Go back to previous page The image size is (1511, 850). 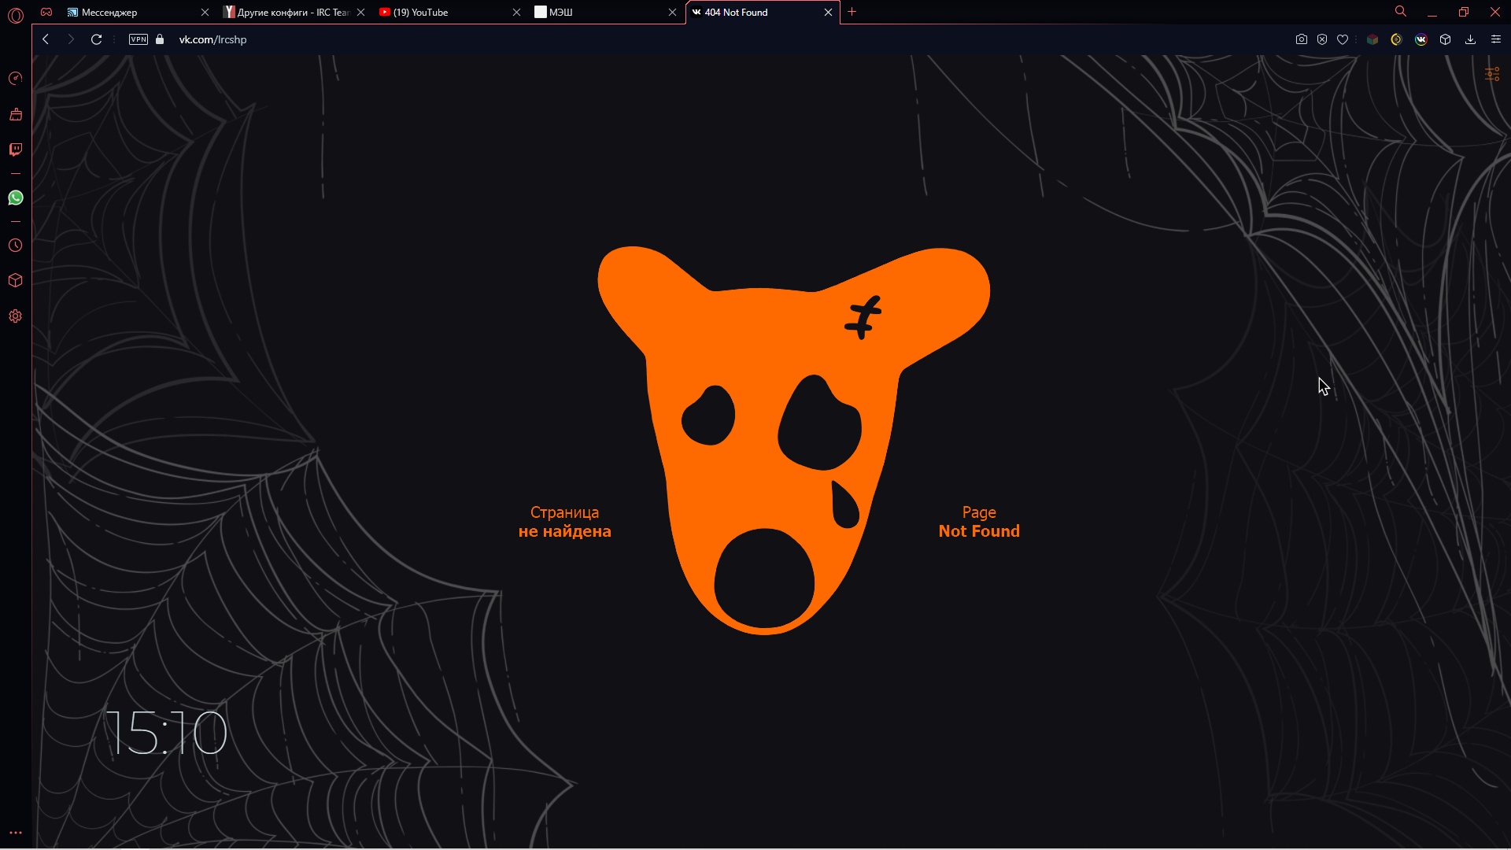coord(46,39)
